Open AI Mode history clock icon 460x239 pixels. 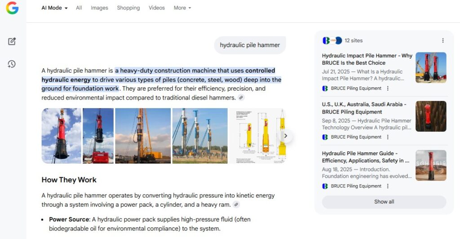pyautogui.click(x=12, y=64)
